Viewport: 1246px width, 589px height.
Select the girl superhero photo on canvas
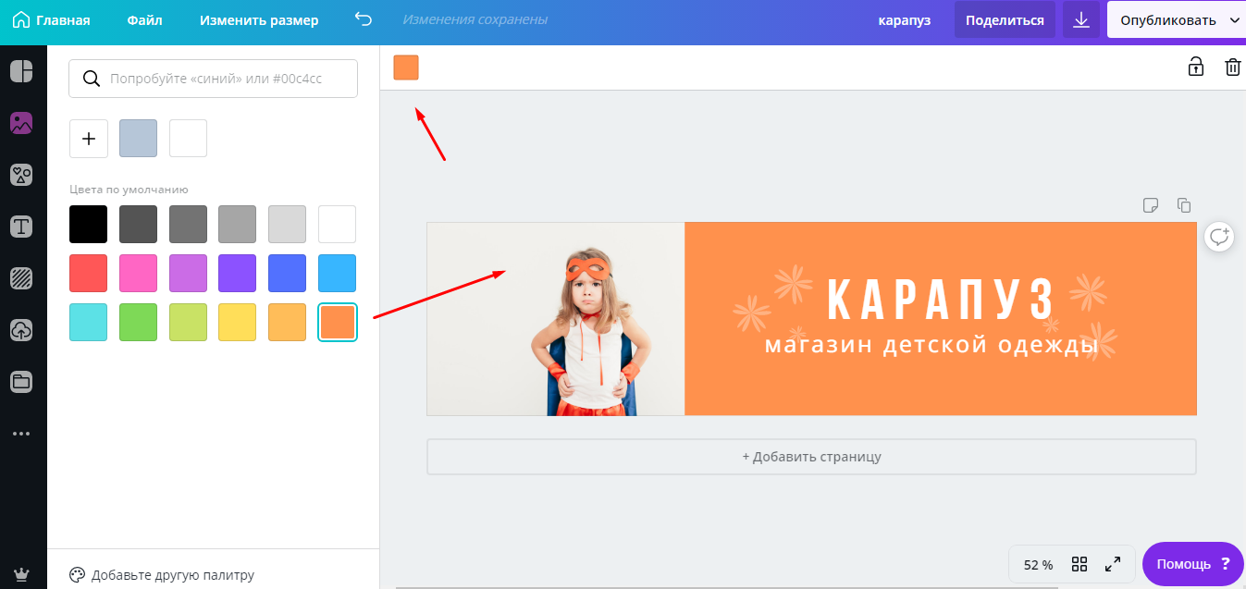point(556,319)
